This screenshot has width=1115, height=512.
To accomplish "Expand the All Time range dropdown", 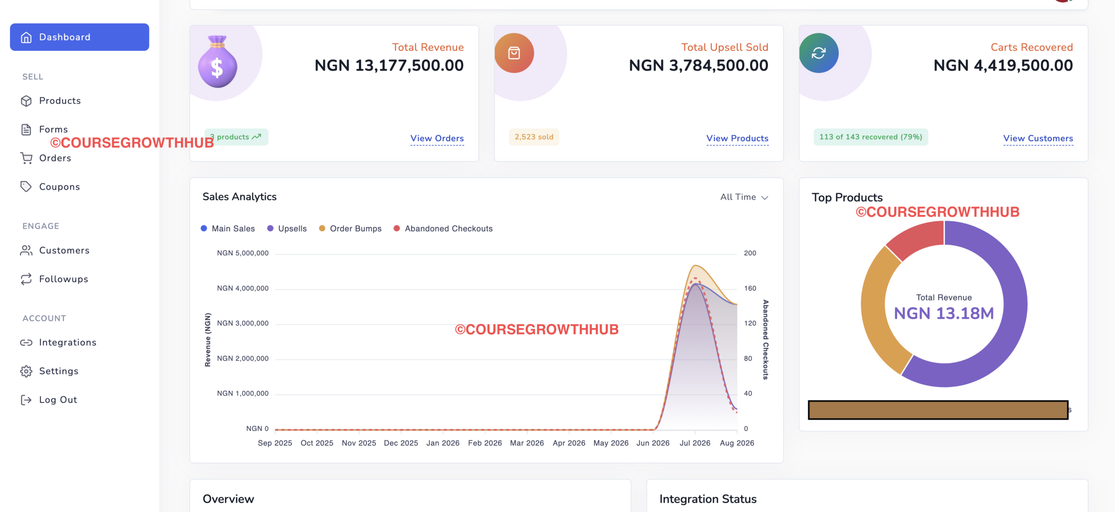I will point(744,197).
